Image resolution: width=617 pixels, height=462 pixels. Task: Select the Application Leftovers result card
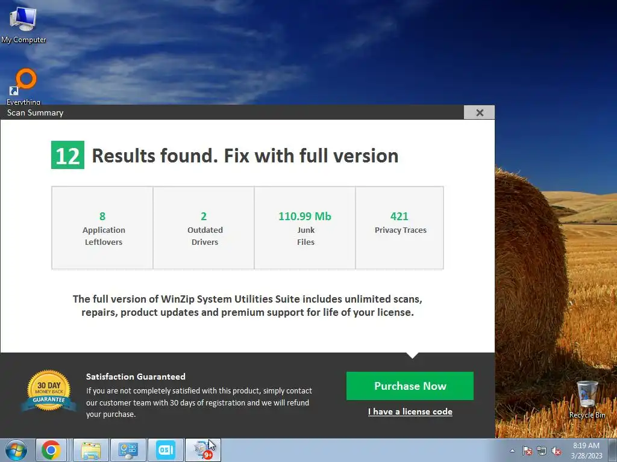pos(102,228)
